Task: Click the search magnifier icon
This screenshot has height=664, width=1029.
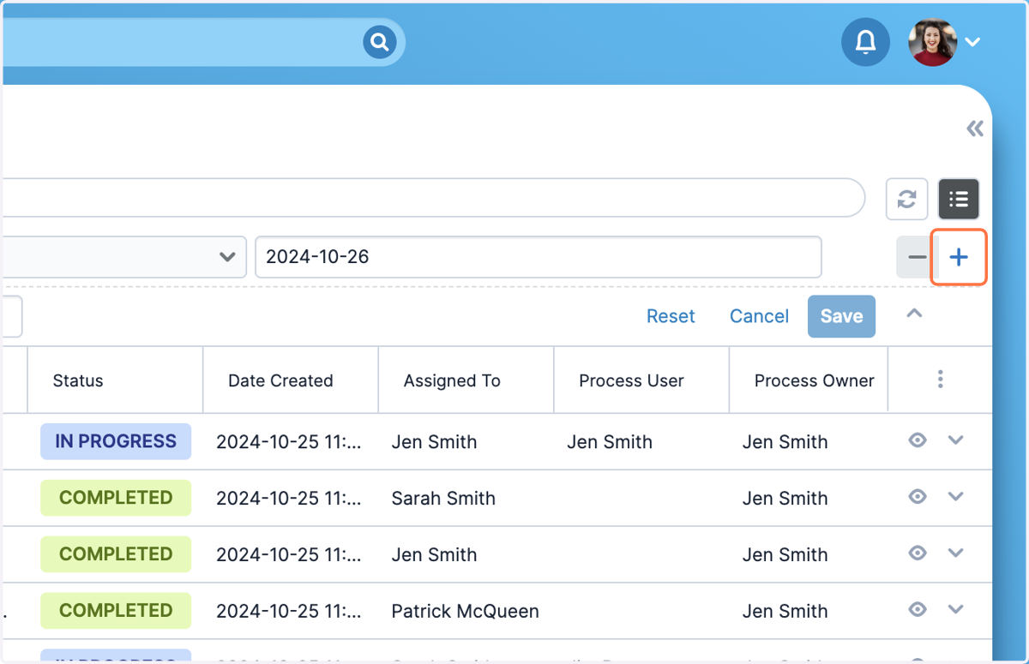Action: 379,41
